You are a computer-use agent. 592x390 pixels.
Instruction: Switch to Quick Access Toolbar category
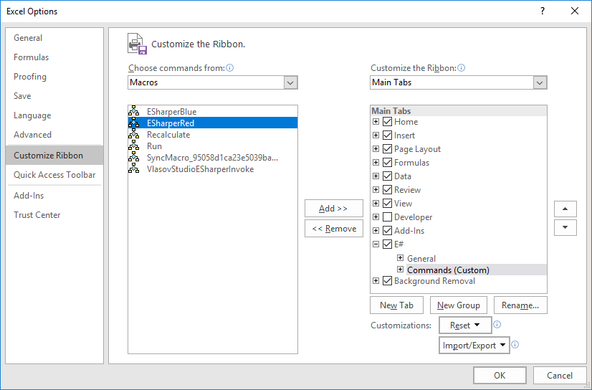pyautogui.click(x=54, y=175)
